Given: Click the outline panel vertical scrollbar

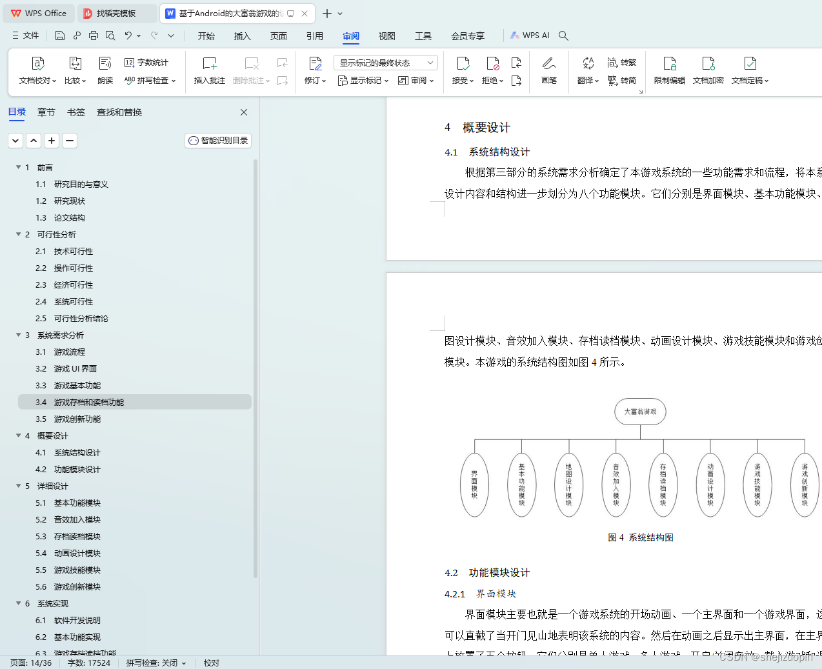Looking at the screenshot, I should tap(256, 368).
